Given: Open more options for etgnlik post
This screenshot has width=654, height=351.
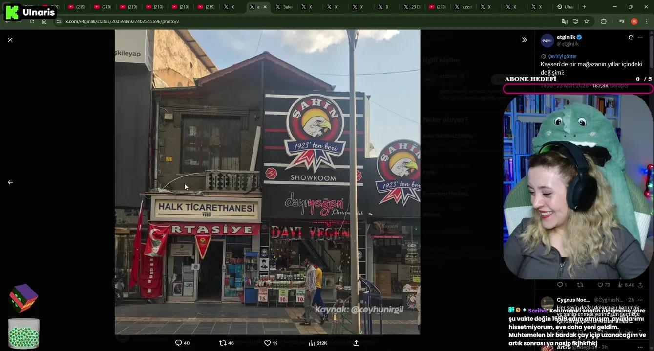Looking at the screenshot, I should [640, 37].
